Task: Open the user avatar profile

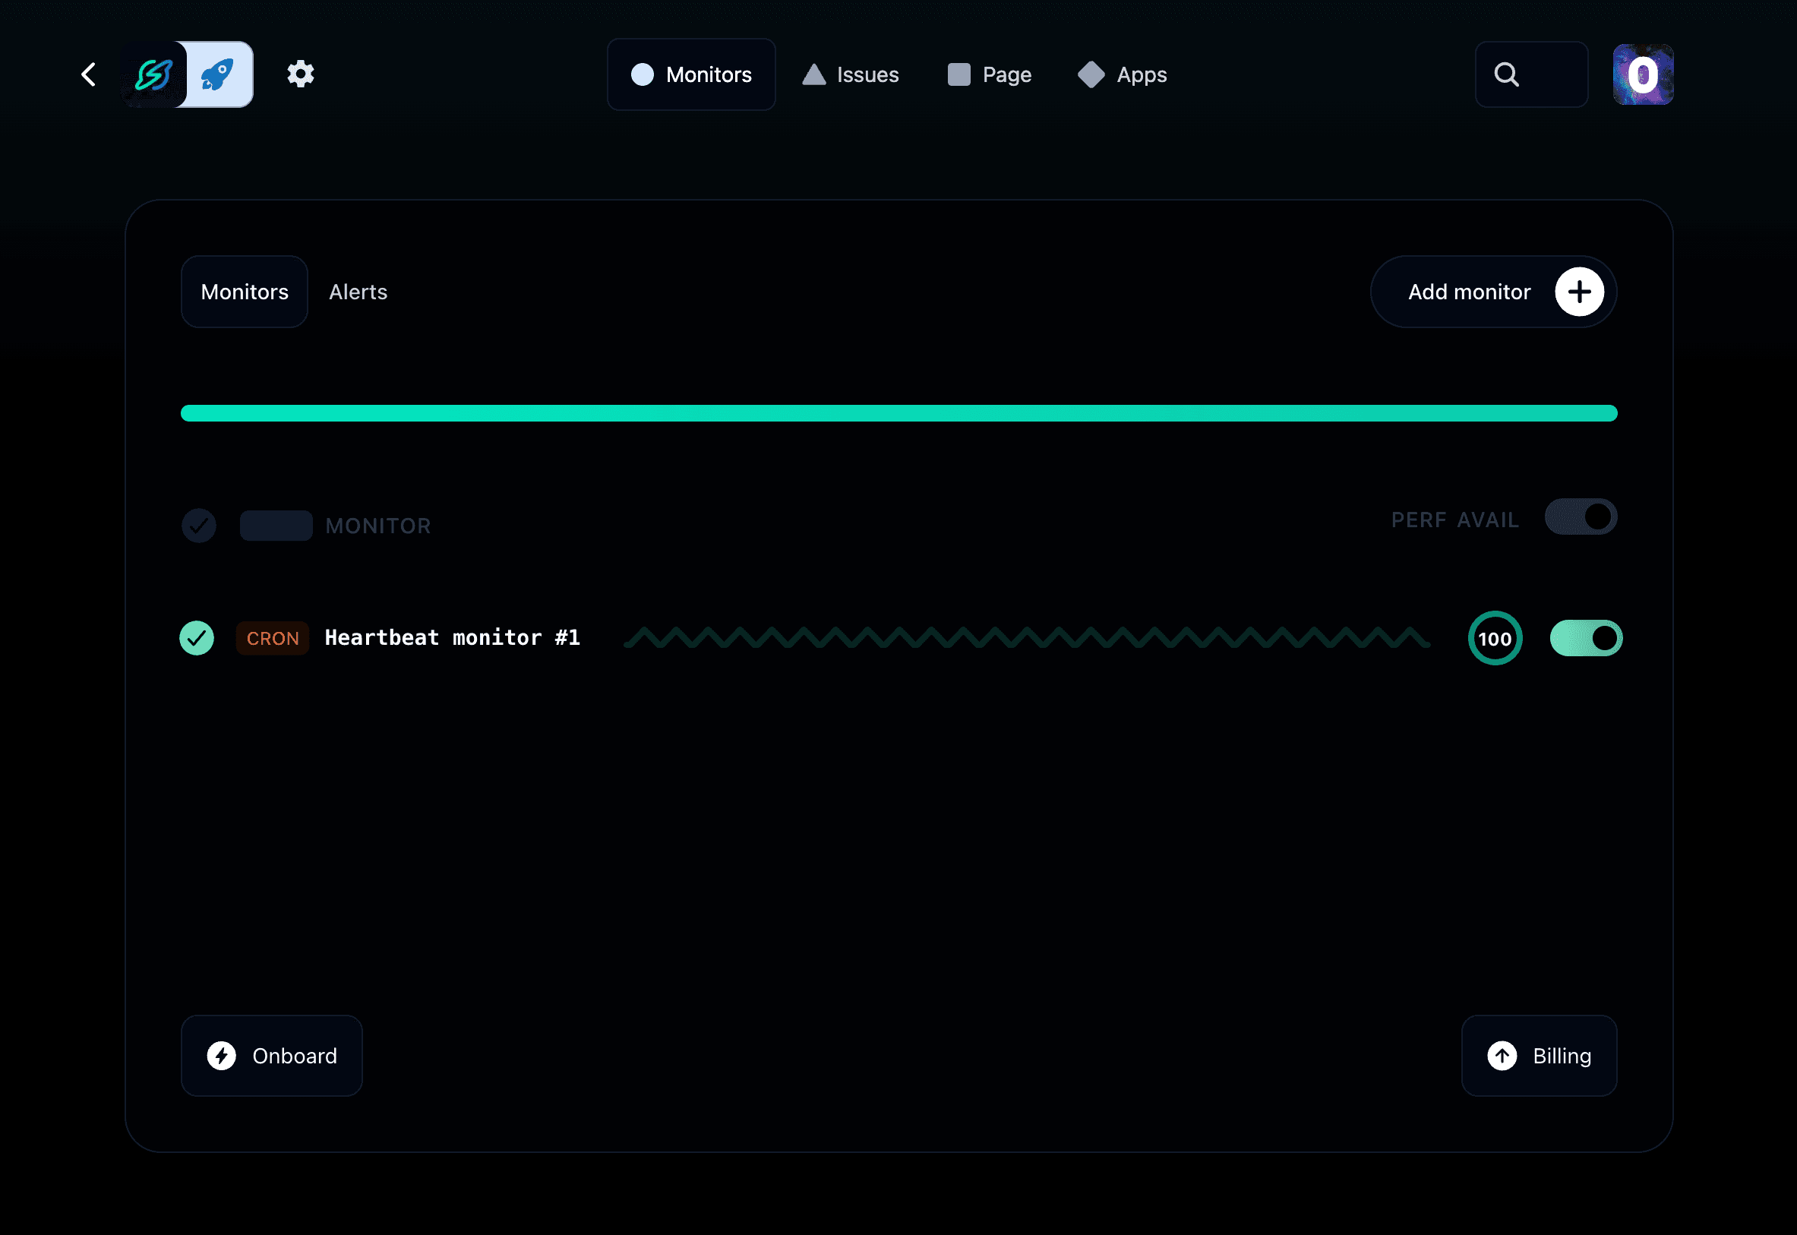Action: (x=1642, y=75)
